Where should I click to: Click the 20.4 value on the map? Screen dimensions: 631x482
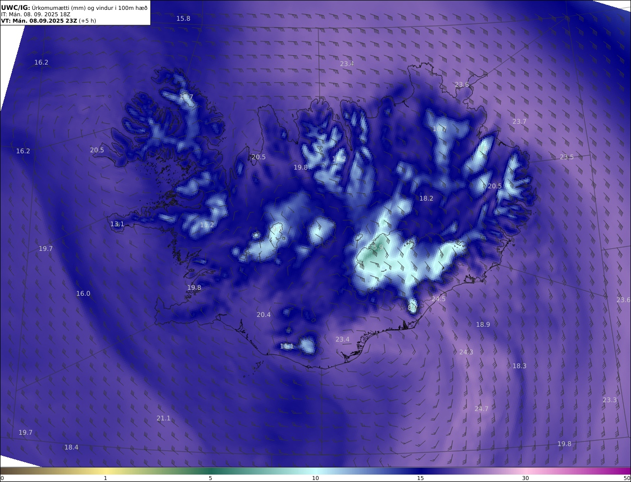pos(264,314)
